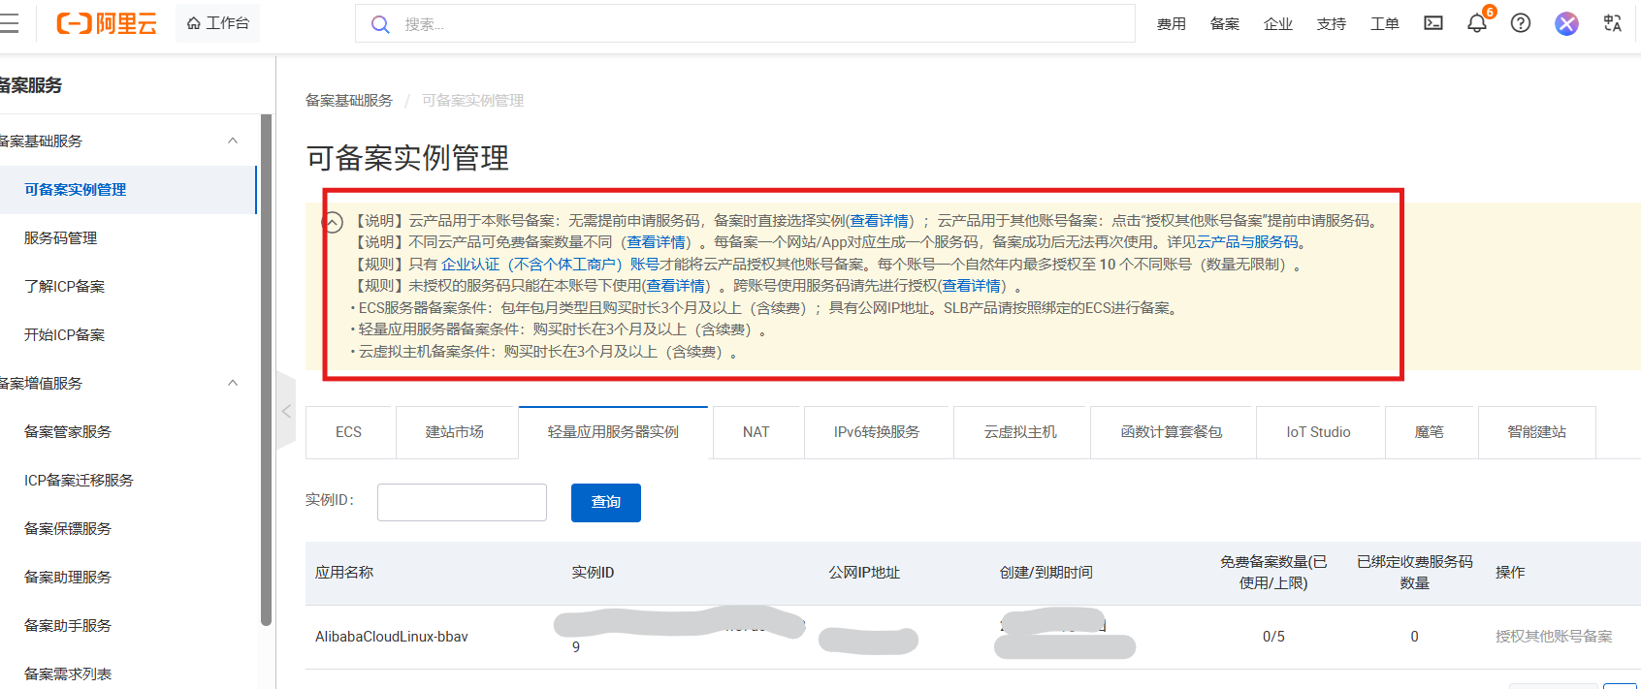Select 可备案实例管理 in sidebar
Screen dimensions: 1641x689
(128, 190)
